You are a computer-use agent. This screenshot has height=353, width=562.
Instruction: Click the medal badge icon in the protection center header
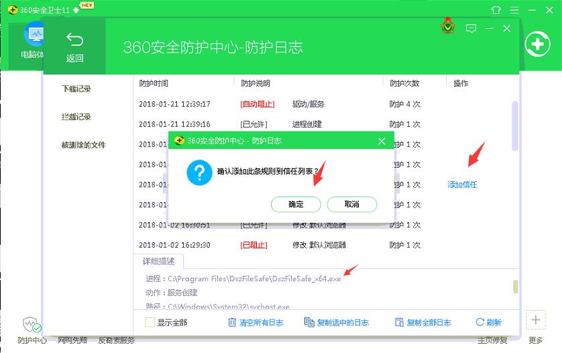pyautogui.click(x=448, y=26)
